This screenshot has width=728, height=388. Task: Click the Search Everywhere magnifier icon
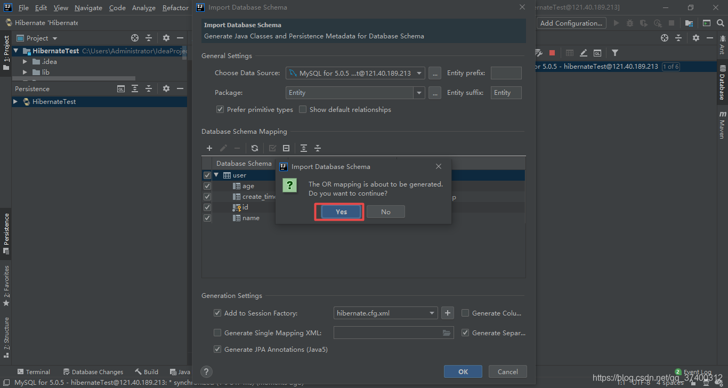721,23
